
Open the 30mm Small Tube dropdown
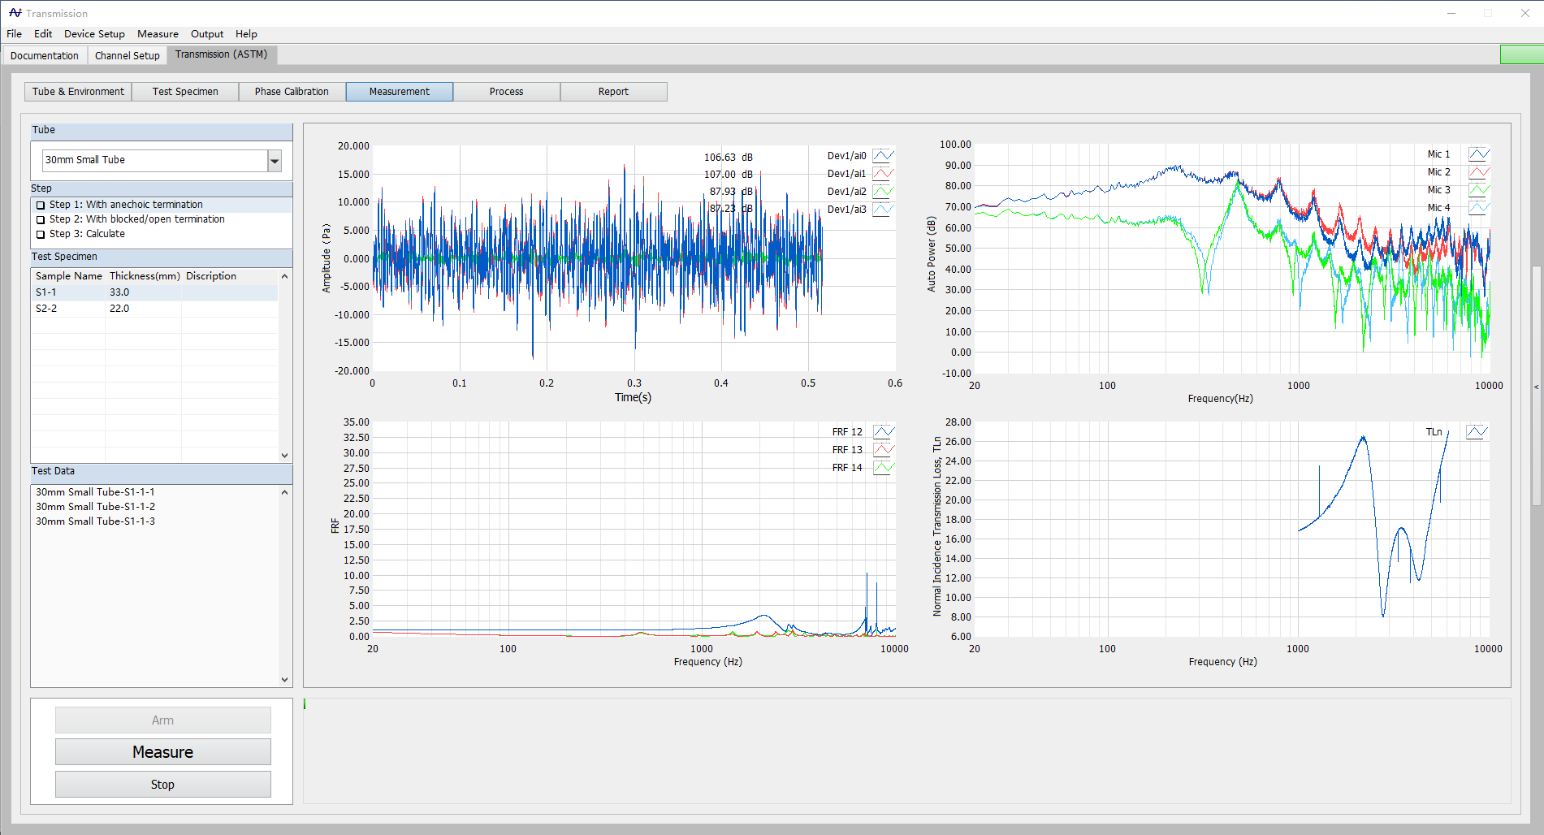[x=275, y=161]
